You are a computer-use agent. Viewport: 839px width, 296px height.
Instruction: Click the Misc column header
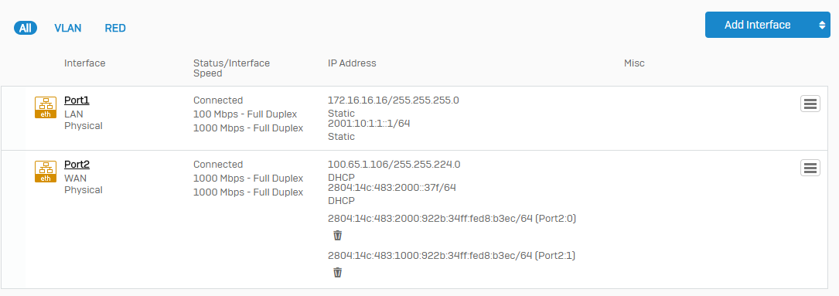pos(634,63)
